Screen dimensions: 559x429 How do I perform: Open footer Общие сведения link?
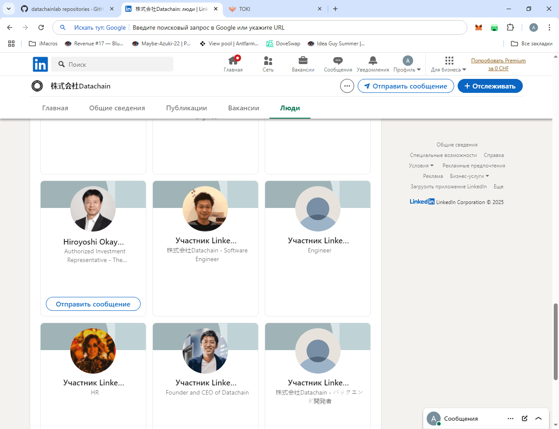[457, 145]
